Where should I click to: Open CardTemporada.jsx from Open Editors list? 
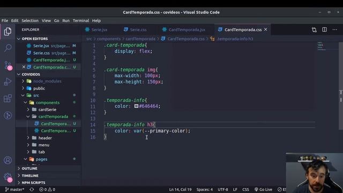click(48, 60)
